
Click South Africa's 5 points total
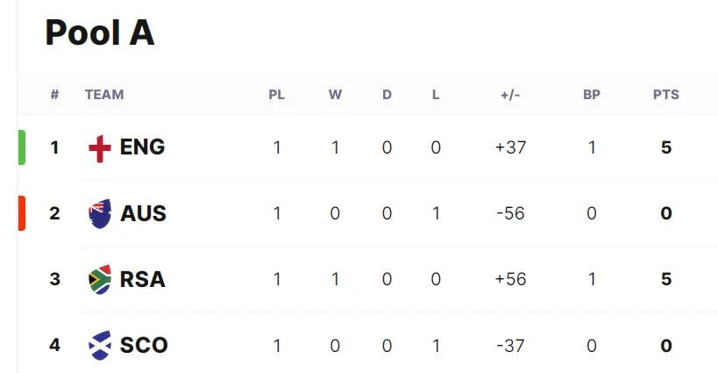tap(666, 279)
